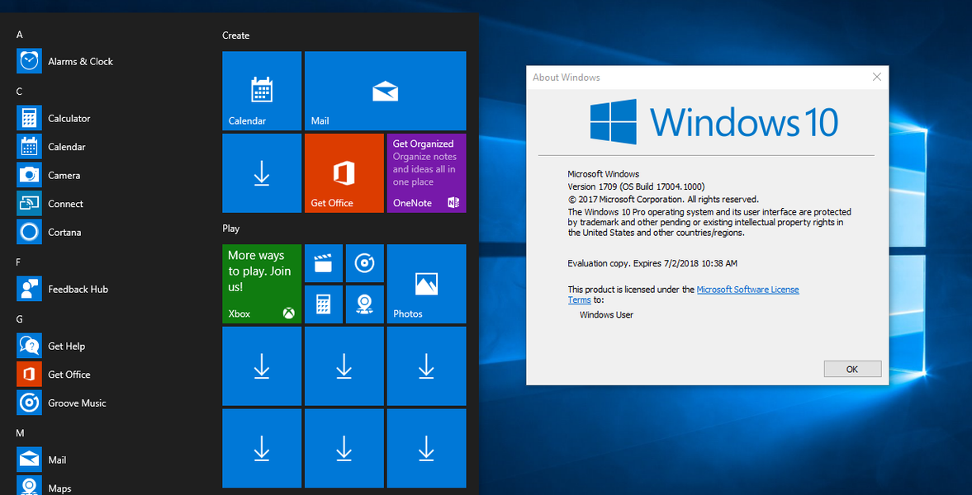This screenshot has height=495, width=972.
Task: Open Feedback Hub app
Action: [63, 290]
